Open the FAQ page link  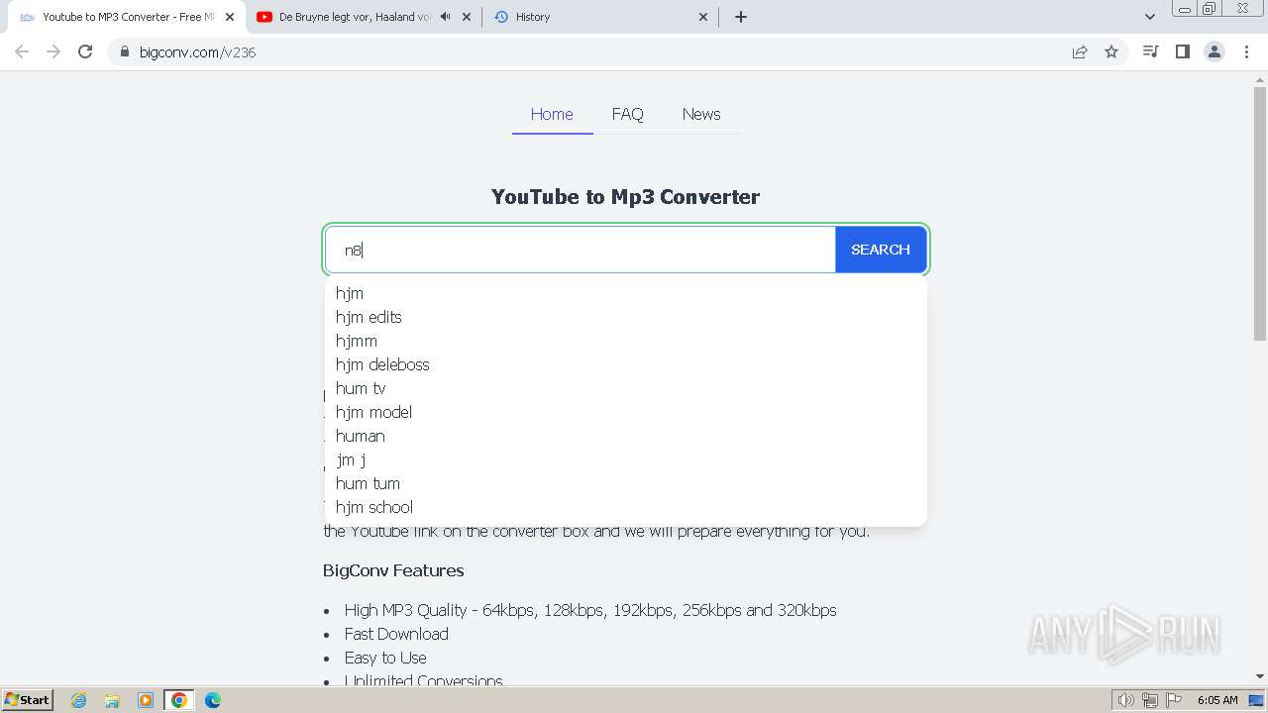point(627,114)
